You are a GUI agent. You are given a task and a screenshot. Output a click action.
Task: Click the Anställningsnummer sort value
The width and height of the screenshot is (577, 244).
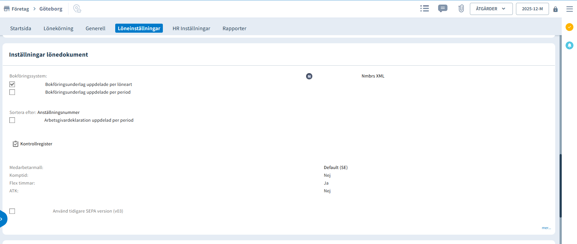pyautogui.click(x=59, y=112)
